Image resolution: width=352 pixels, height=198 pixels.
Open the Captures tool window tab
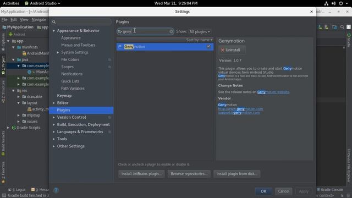(3, 42)
